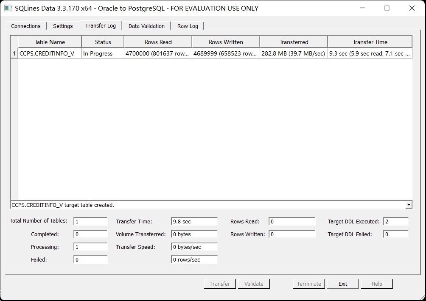
Task: Click the Transferred column header
Action: point(294,42)
